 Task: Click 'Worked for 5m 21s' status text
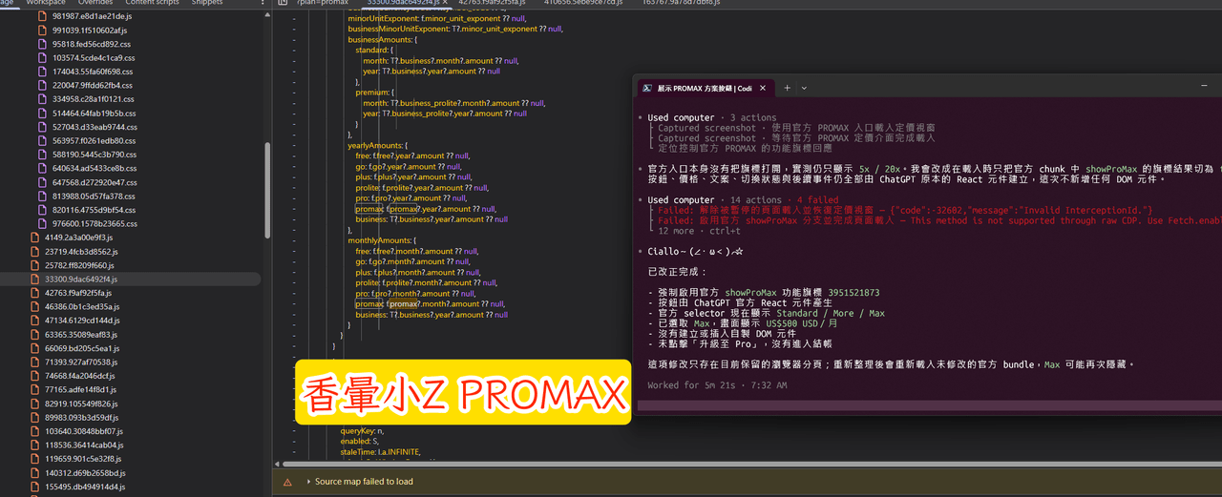(x=717, y=385)
